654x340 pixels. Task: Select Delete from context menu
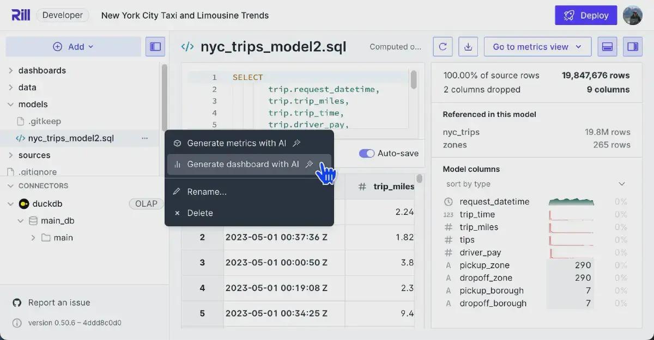coord(249,213)
